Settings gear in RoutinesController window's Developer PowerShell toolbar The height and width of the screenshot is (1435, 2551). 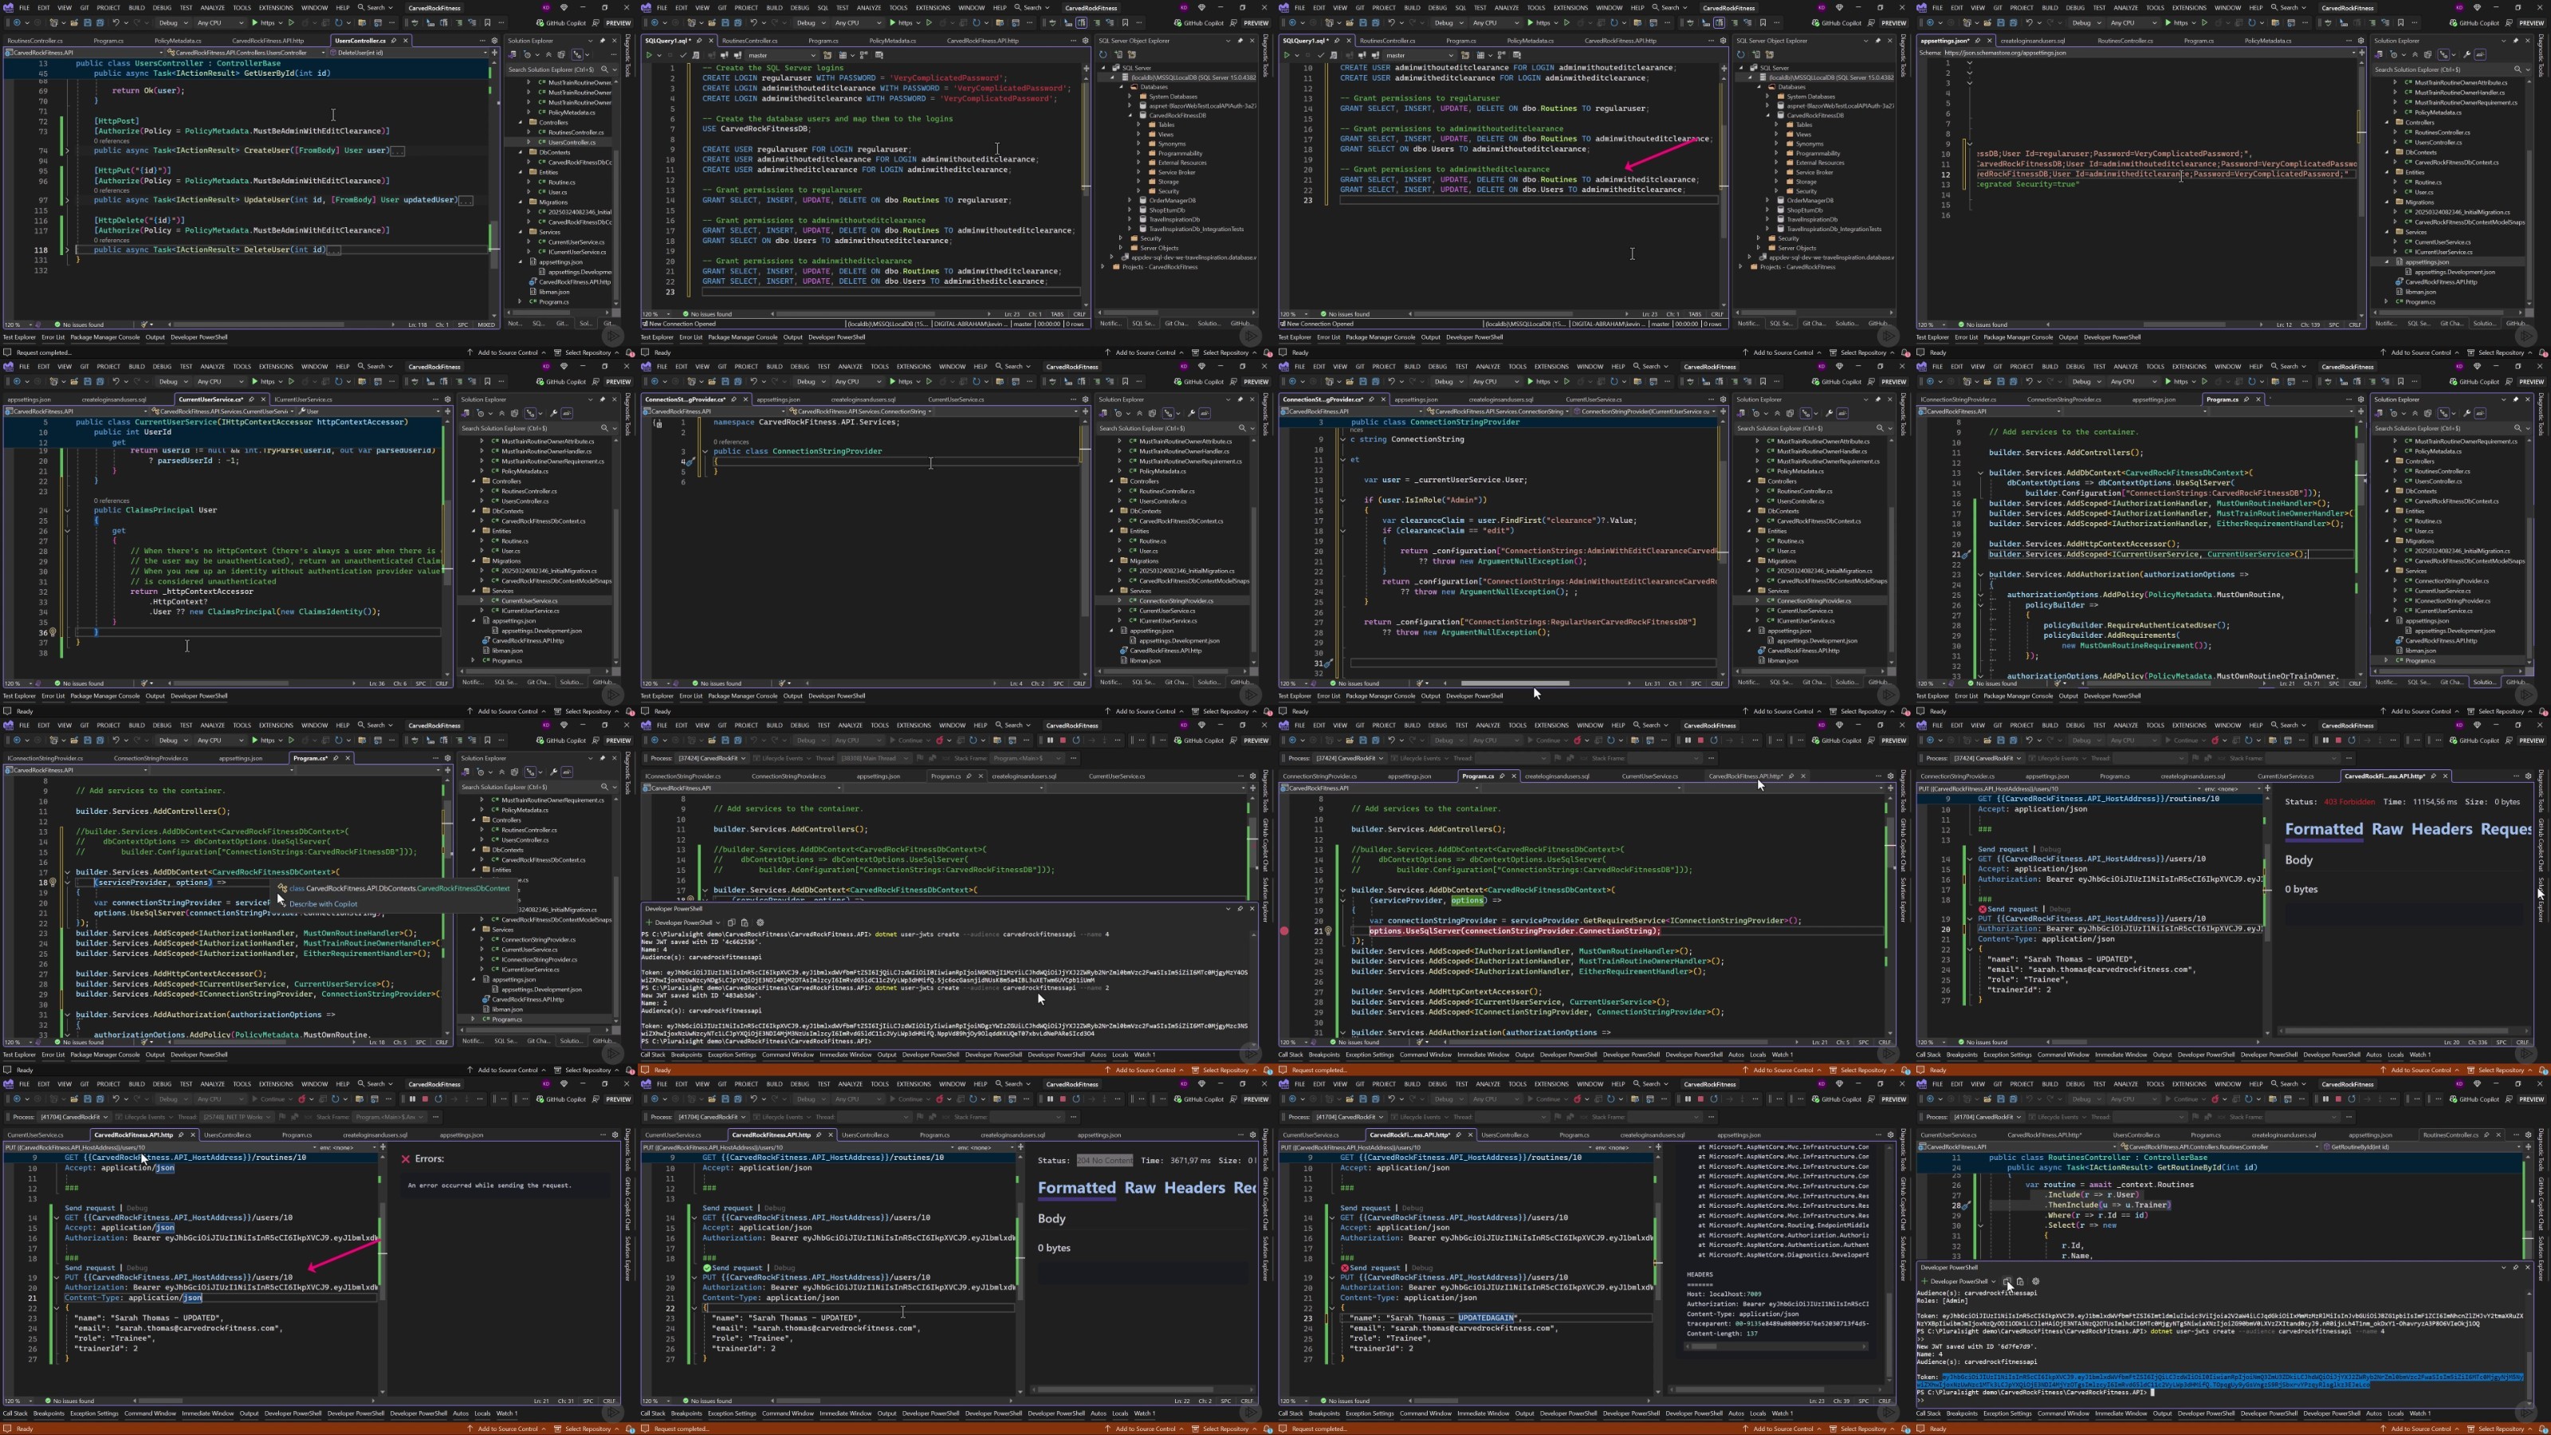click(2036, 1281)
